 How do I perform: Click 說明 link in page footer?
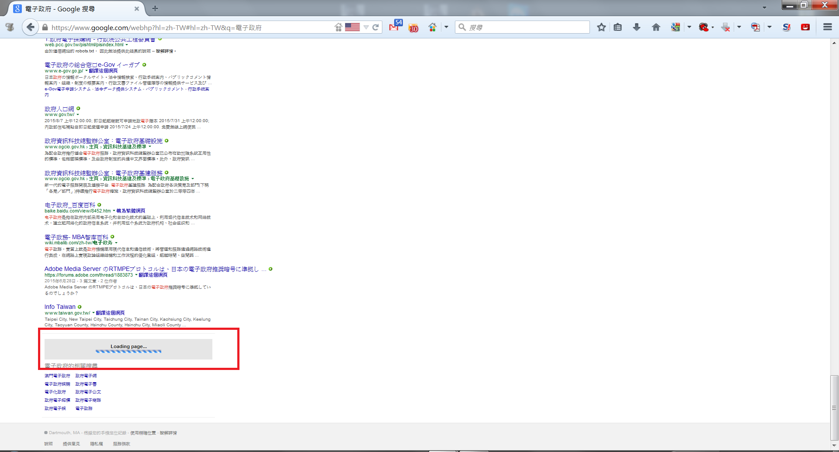click(48, 444)
